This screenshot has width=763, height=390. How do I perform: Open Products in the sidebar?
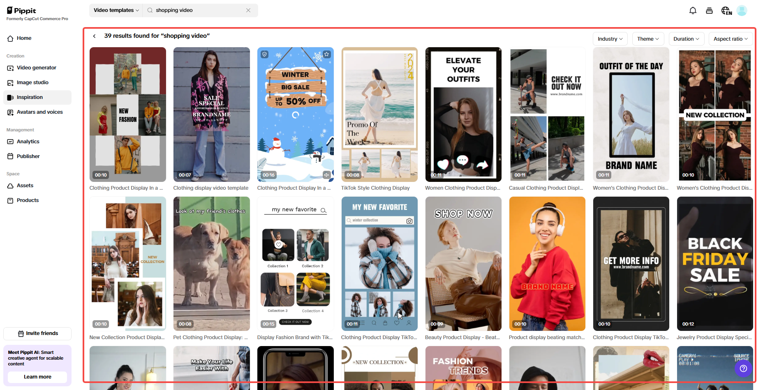pos(37,200)
